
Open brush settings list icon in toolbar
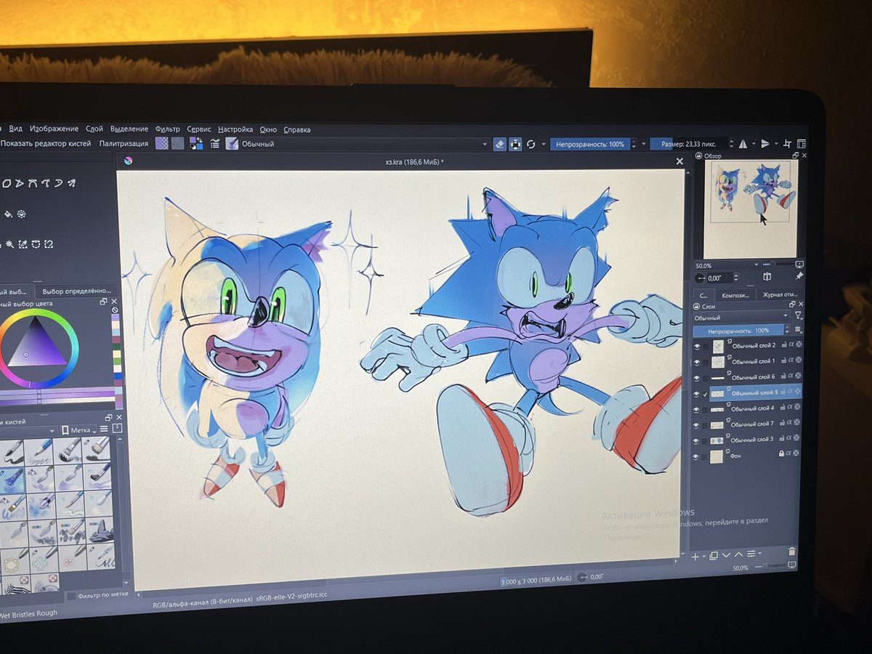tap(216, 144)
